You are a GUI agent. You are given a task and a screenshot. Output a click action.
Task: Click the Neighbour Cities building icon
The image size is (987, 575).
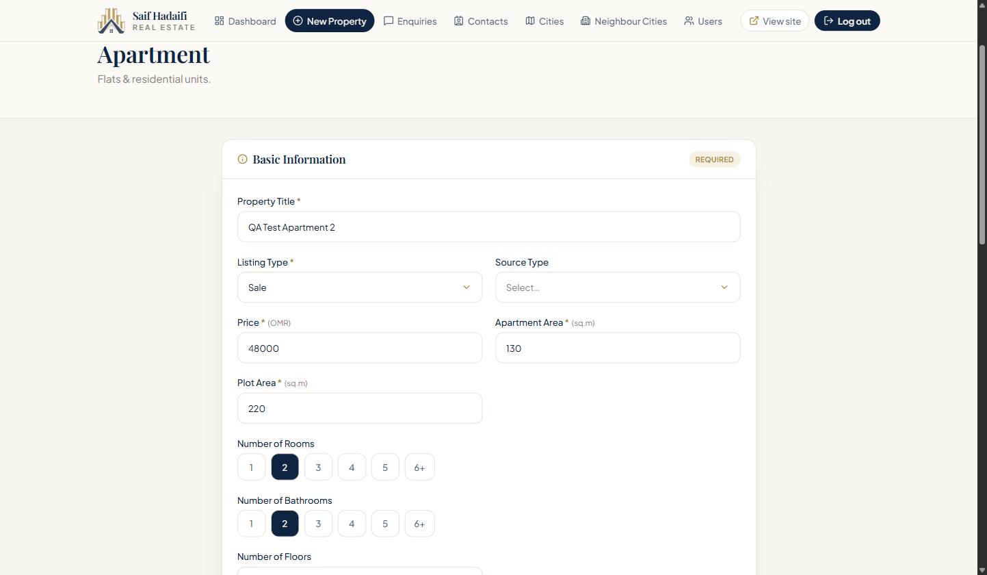(585, 21)
